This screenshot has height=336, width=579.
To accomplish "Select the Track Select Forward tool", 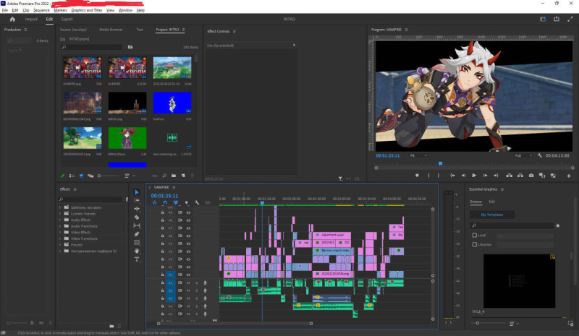I will [137, 200].
